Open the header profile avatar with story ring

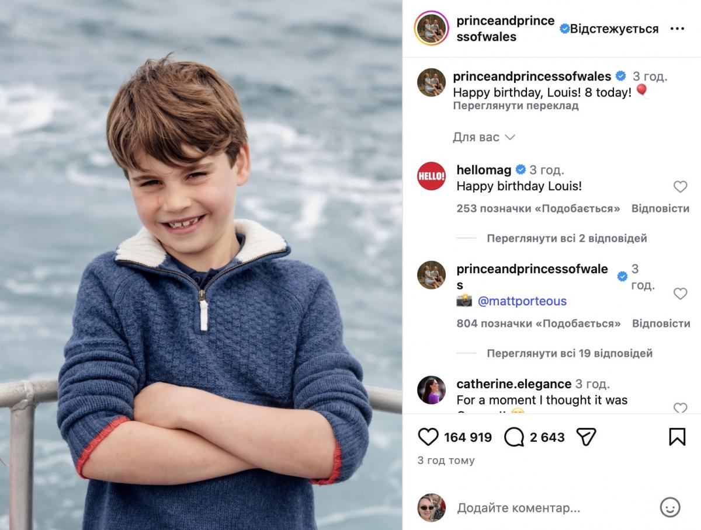click(x=431, y=29)
